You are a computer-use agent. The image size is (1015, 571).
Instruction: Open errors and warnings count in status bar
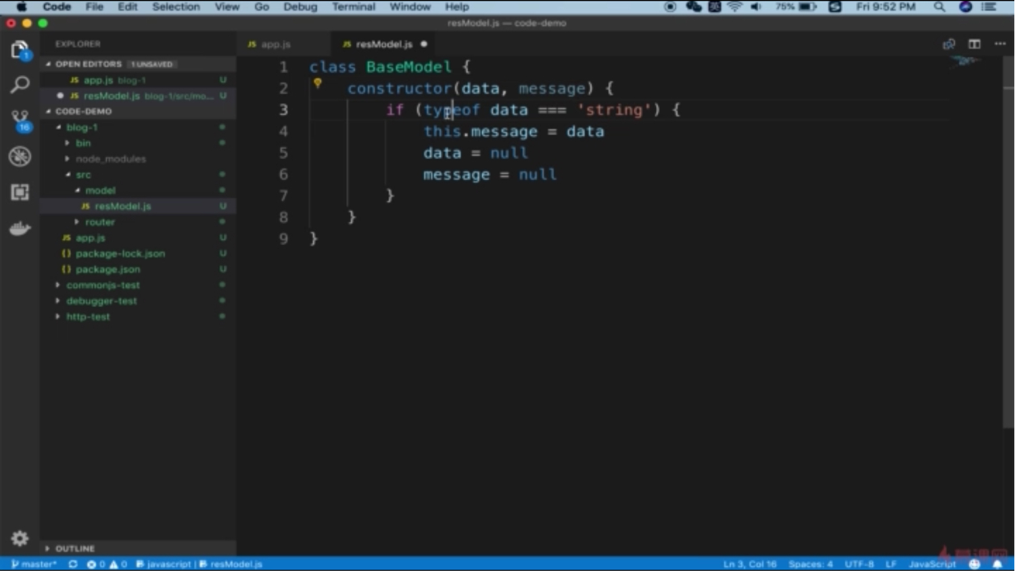click(107, 564)
